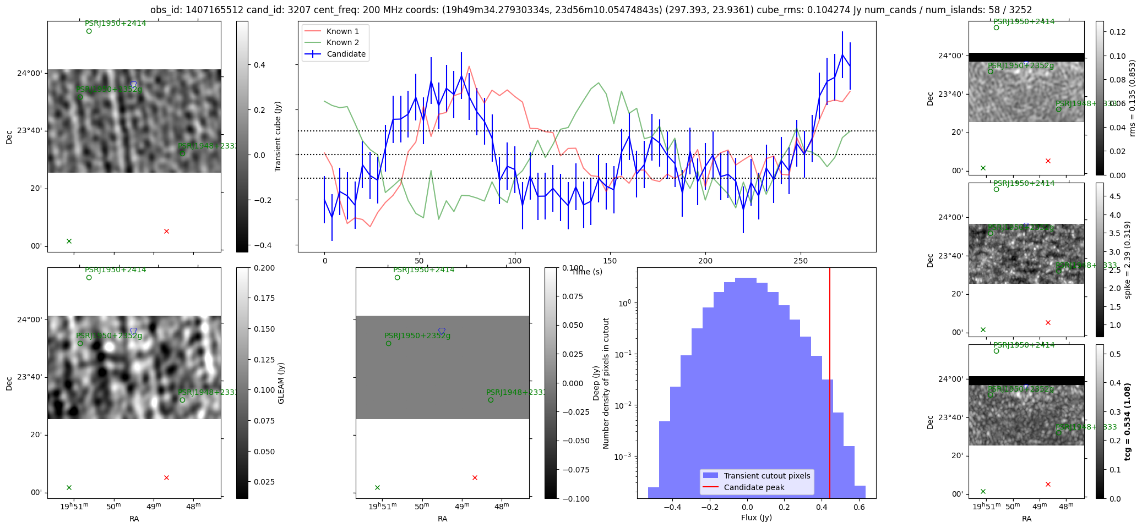Click the Known 1 legend entry

pos(342,31)
